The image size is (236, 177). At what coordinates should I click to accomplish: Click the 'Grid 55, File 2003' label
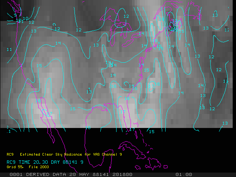[x=25, y=167]
